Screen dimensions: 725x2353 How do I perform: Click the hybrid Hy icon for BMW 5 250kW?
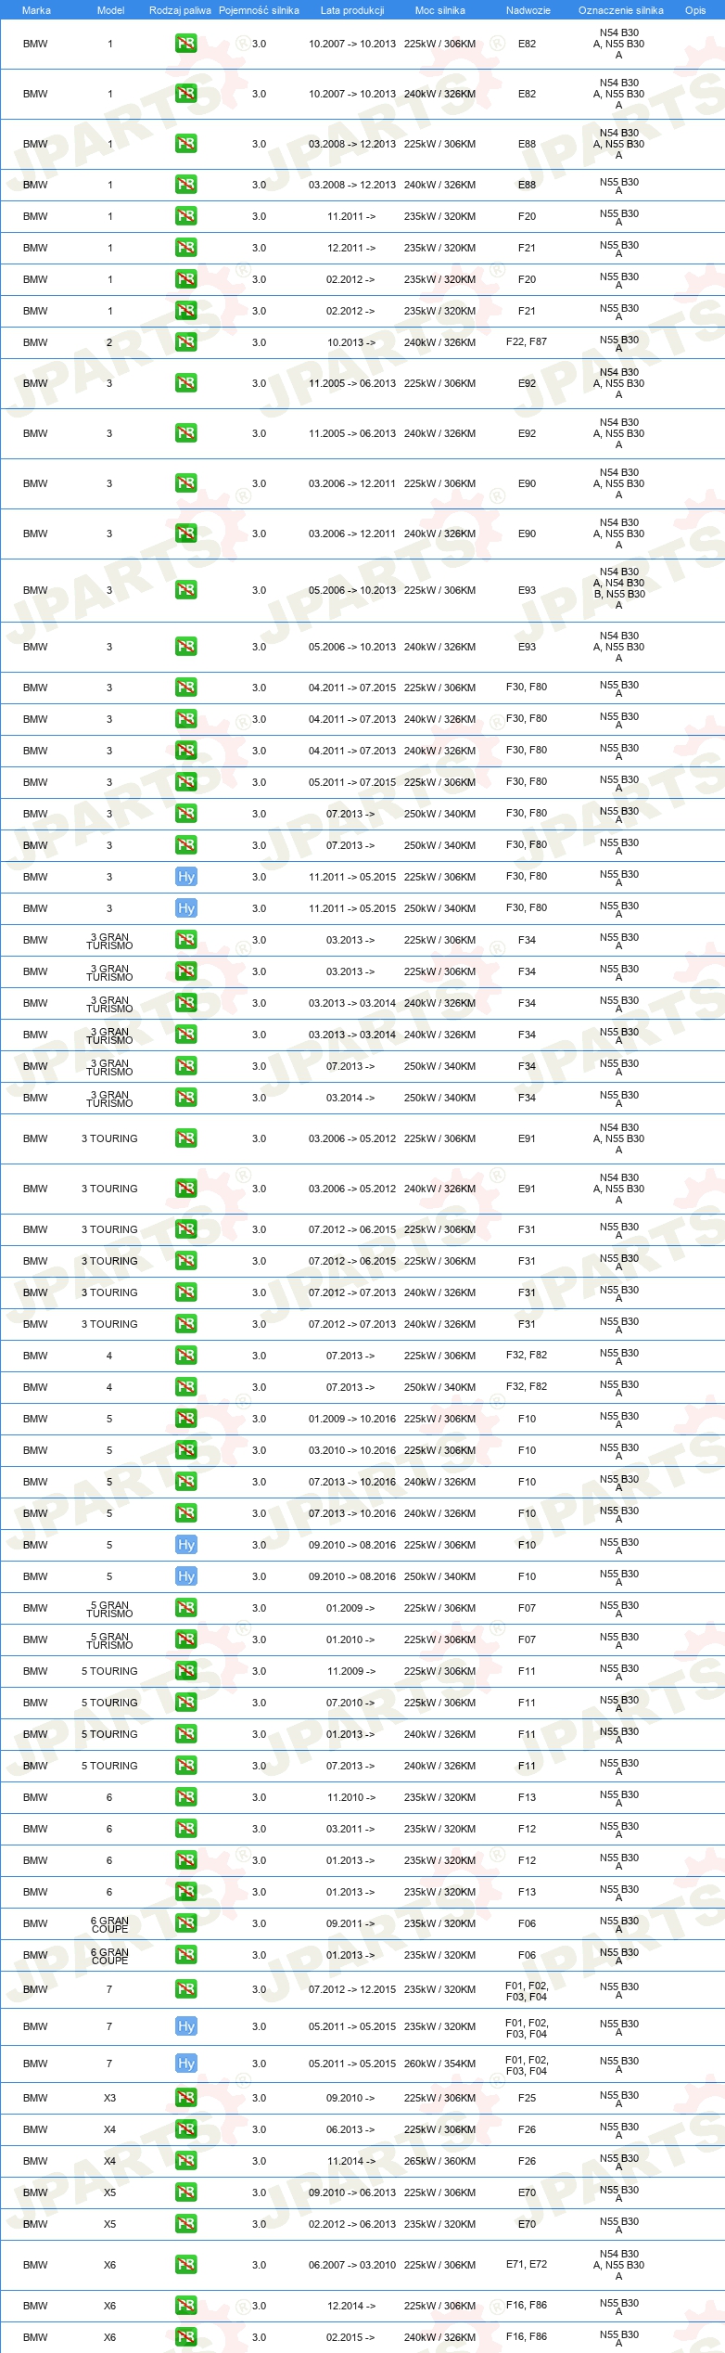185,1576
